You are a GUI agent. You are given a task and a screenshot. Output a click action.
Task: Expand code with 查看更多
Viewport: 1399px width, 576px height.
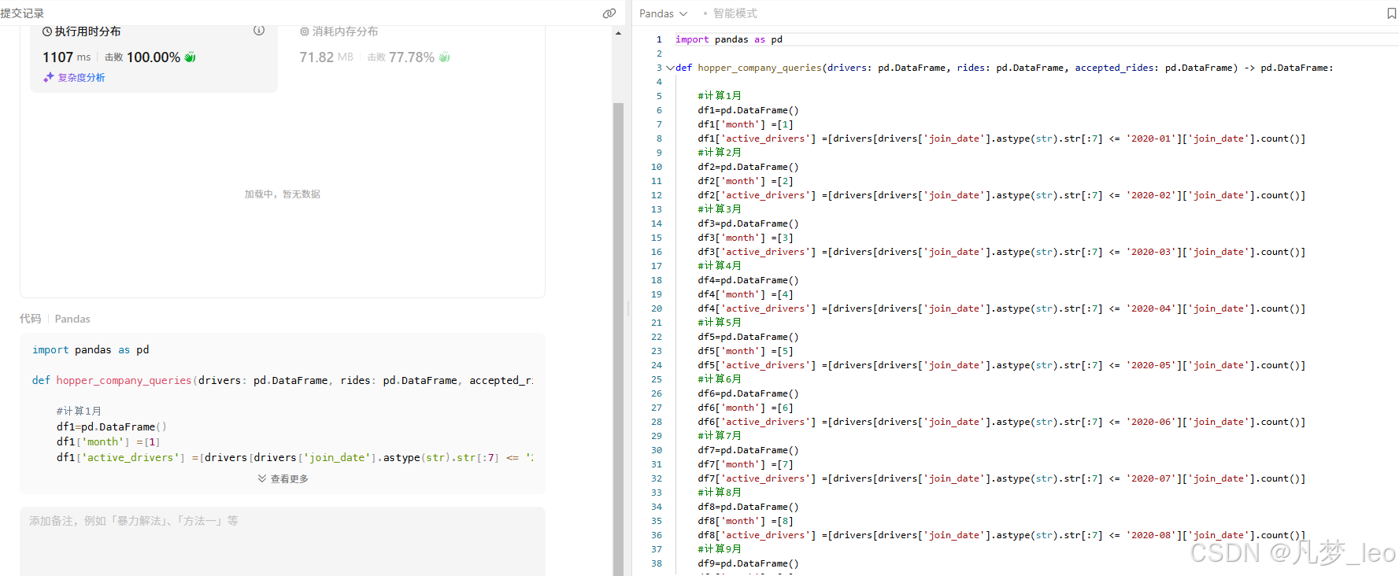[283, 478]
